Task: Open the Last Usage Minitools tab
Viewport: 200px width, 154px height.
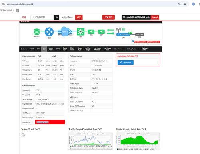Action: pyautogui.click(x=97, y=49)
